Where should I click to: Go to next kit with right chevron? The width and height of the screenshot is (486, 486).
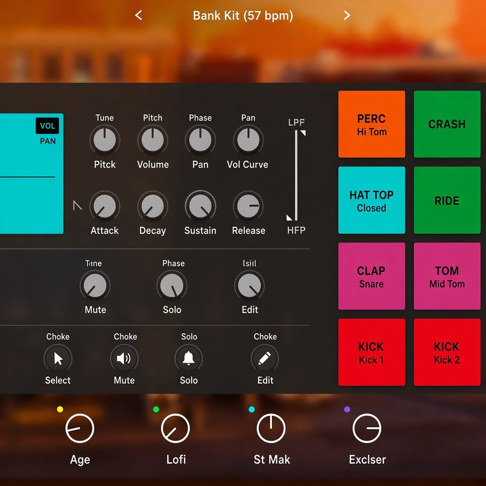point(347,15)
